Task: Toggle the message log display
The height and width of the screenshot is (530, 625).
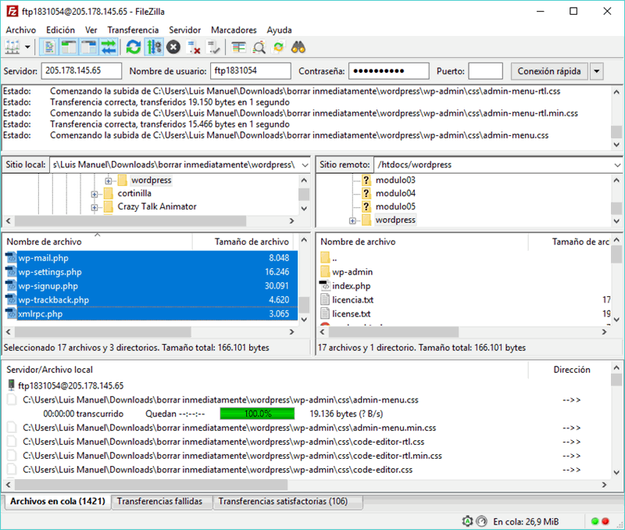Action: [x=51, y=48]
